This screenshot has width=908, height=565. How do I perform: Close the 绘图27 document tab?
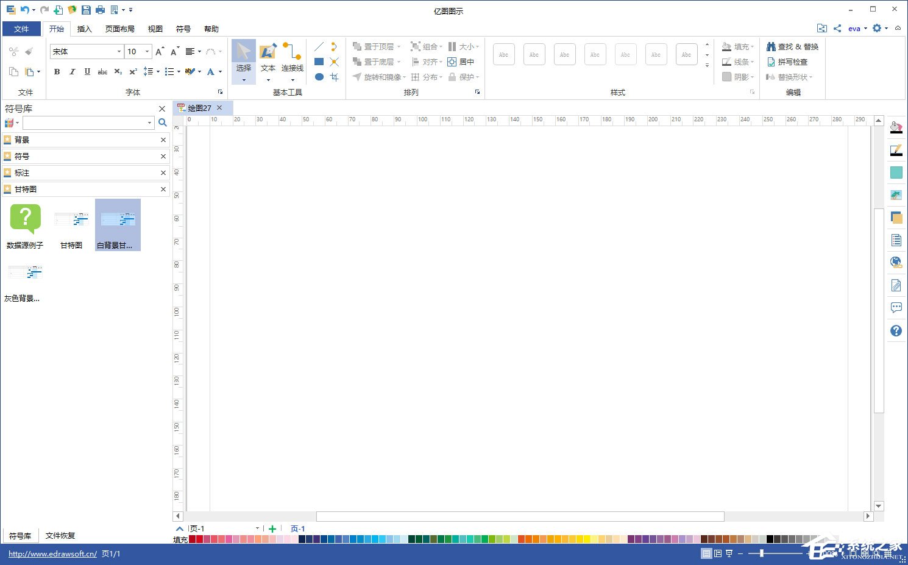pyautogui.click(x=219, y=108)
